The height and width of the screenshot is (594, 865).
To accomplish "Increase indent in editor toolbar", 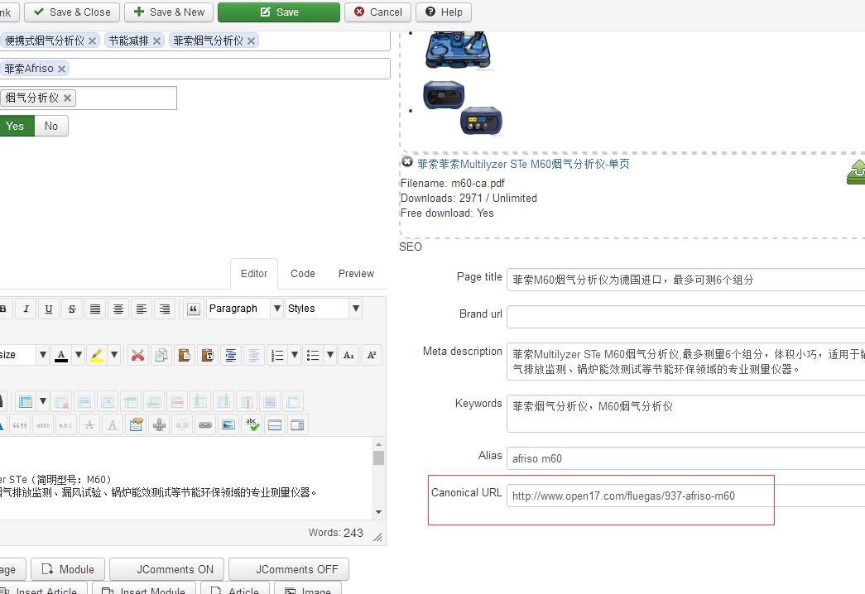I will pos(231,355).
